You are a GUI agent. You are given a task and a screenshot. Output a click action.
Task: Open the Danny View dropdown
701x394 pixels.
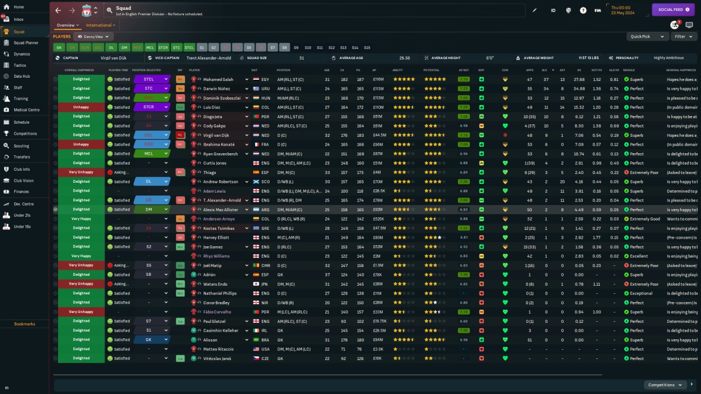pos(93,37)
